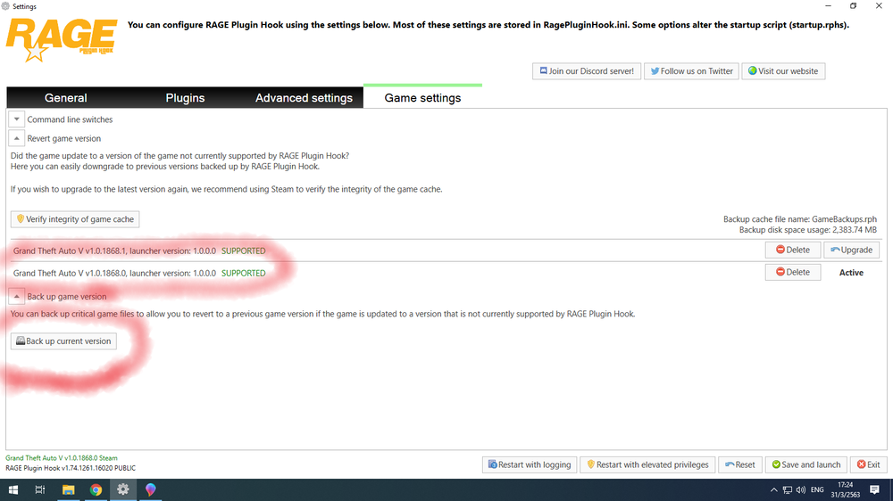Click Backup cache file name text
Image resolution: width=893 pixels, height=501 pixels.
(799, 219)
